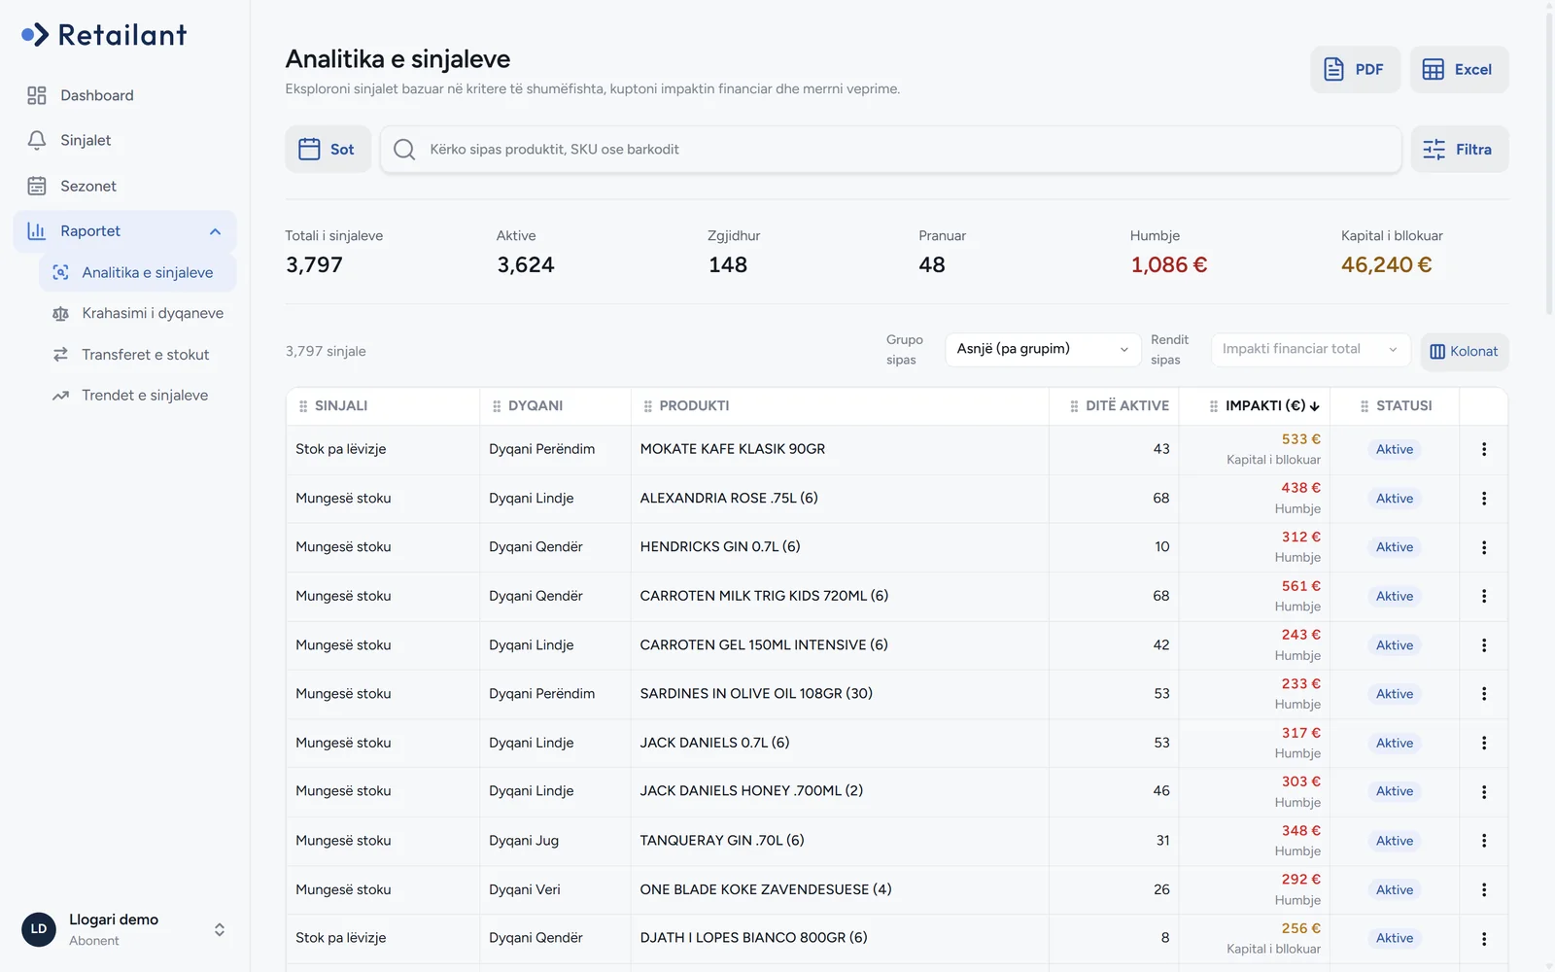Open actions menu for DJATH I LOPES BIANCO row

pyautogui.click(x=1484, y=939)
